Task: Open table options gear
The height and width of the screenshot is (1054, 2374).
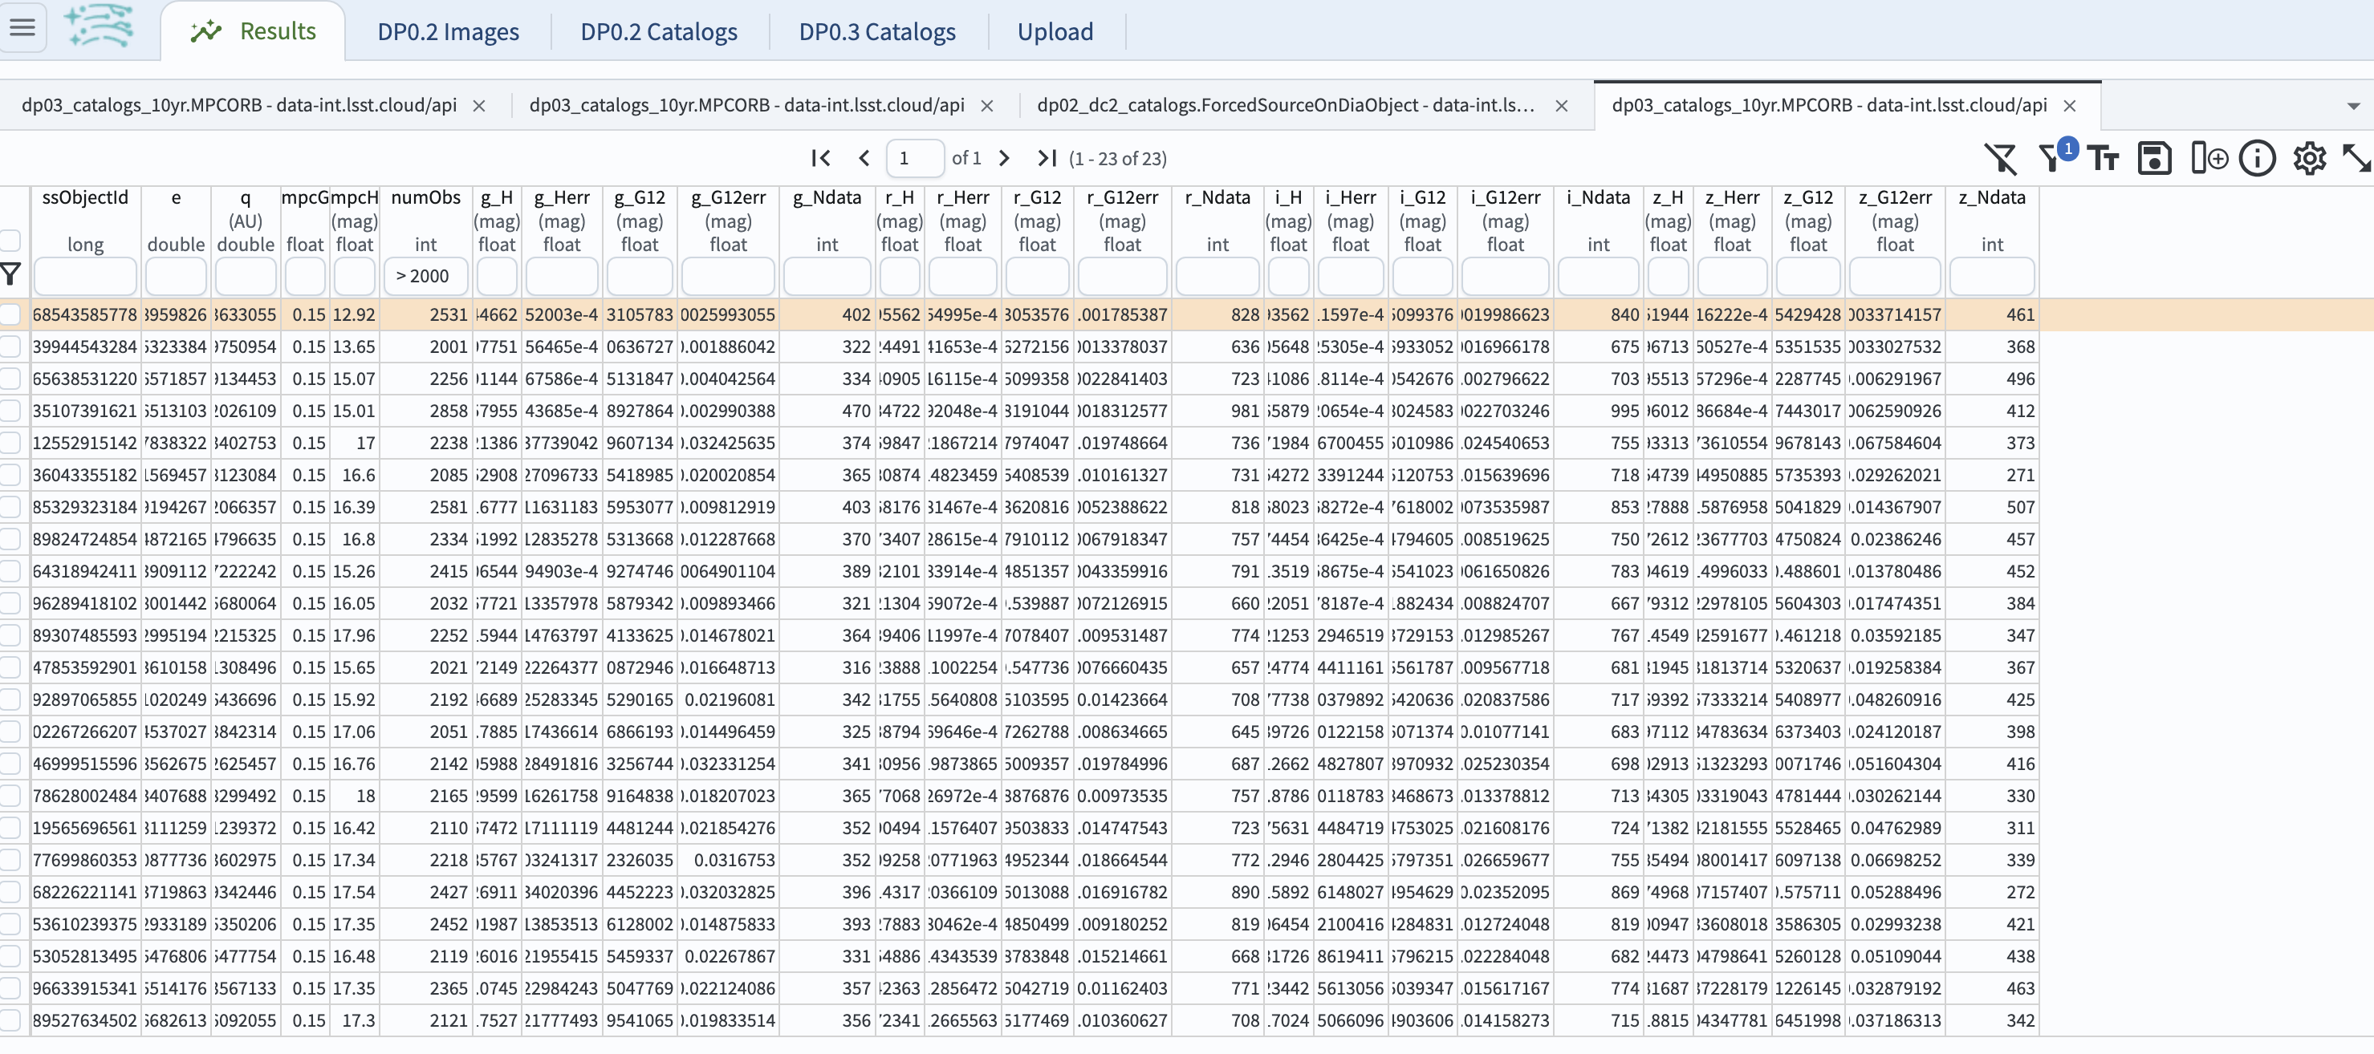Action: pyautogui.click(x=2310, y=159)
